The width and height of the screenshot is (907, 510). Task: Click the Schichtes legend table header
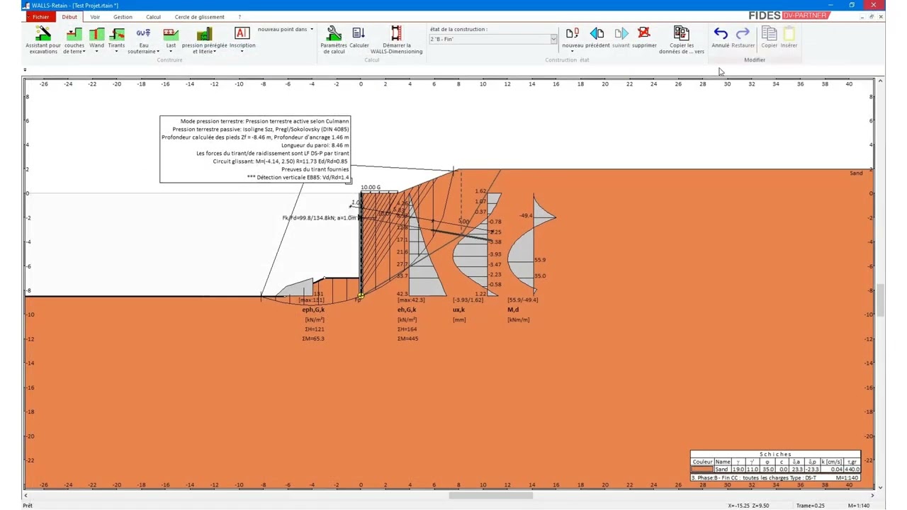(x=775, y=455)
